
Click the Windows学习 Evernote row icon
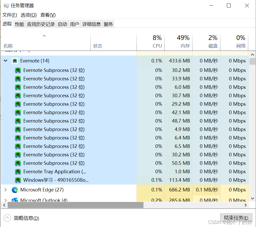(x=18, y=180)
